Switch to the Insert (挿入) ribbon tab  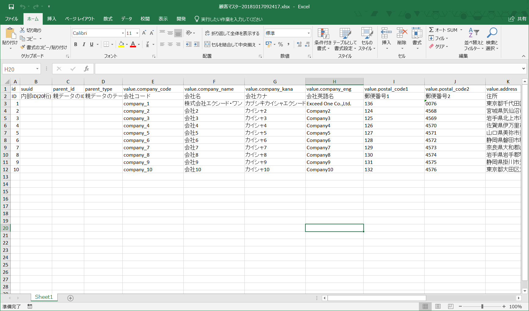point(52,19)
